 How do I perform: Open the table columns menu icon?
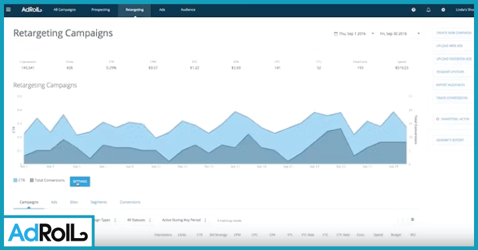point(412,219)
